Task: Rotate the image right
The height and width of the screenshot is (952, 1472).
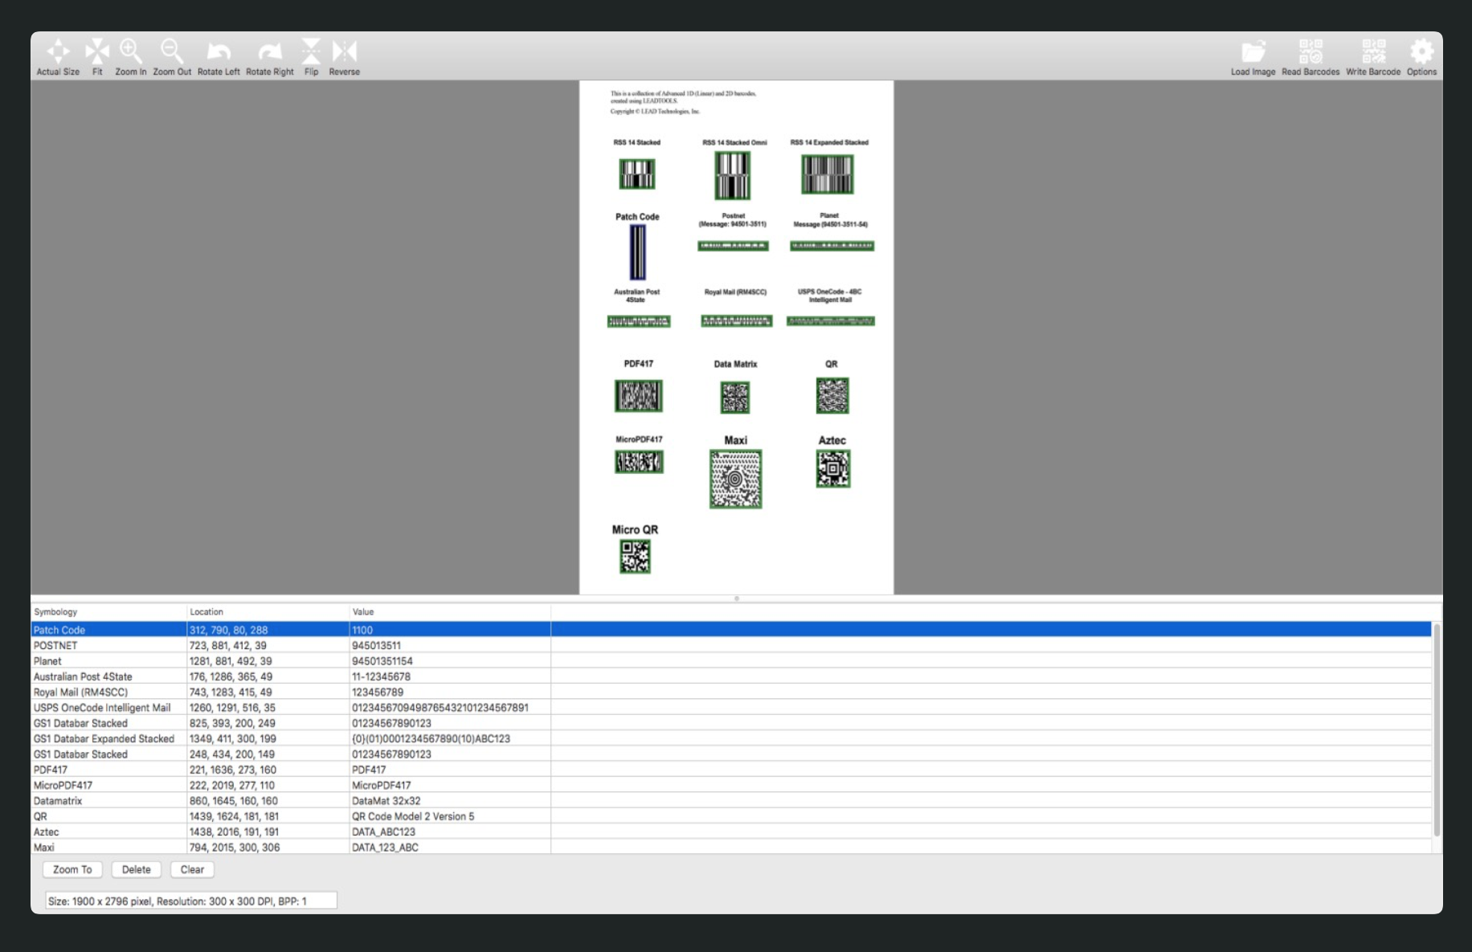Action: [270, 51]
